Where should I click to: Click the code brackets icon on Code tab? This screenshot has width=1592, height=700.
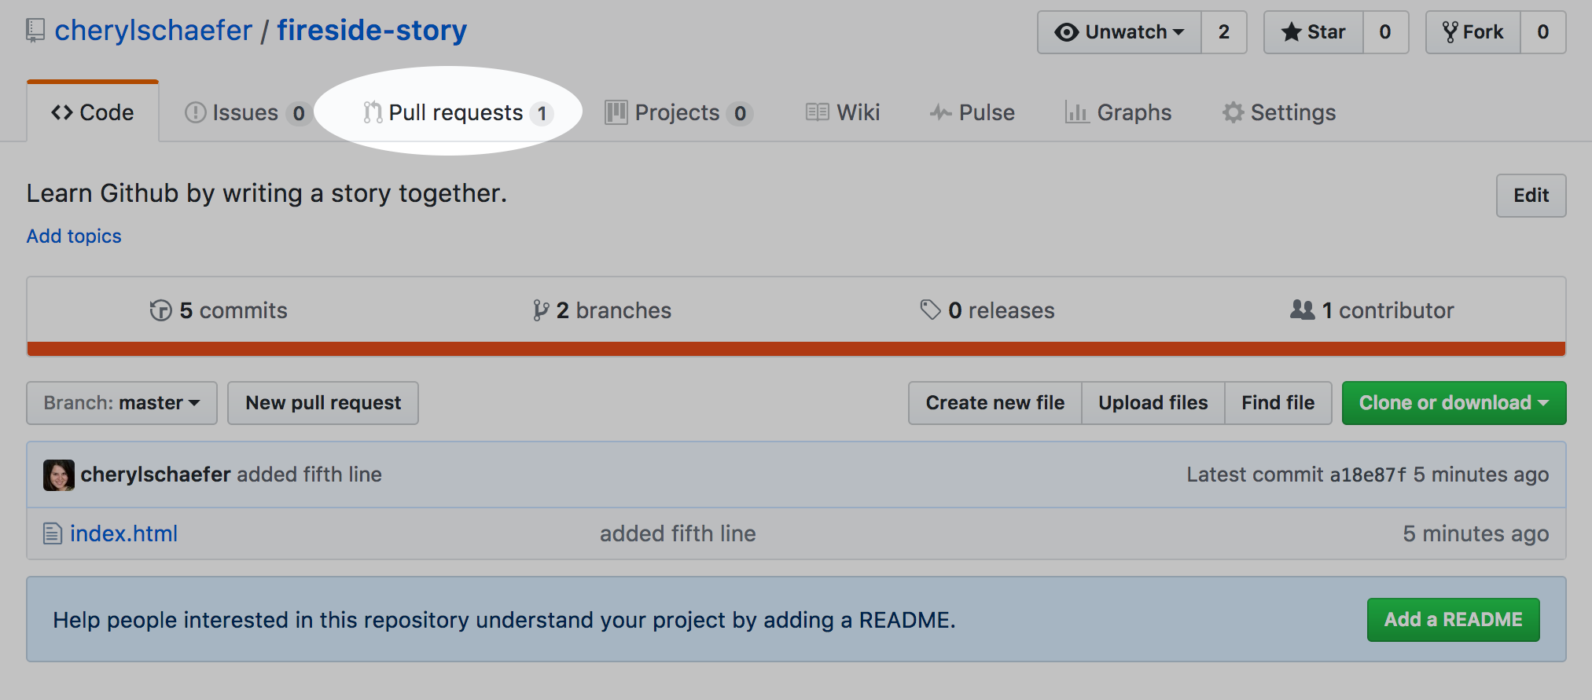point(62,112)
